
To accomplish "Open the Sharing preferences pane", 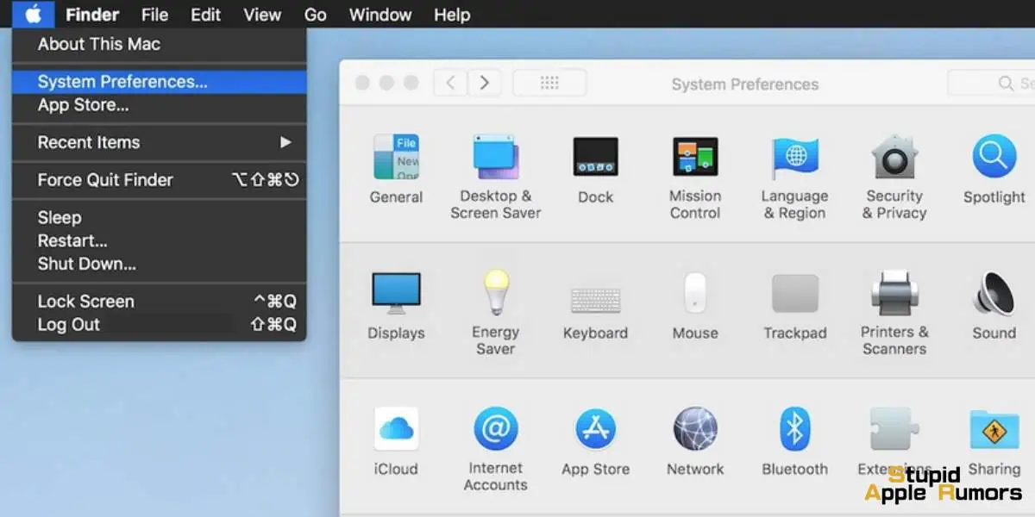I will (994, 442).
